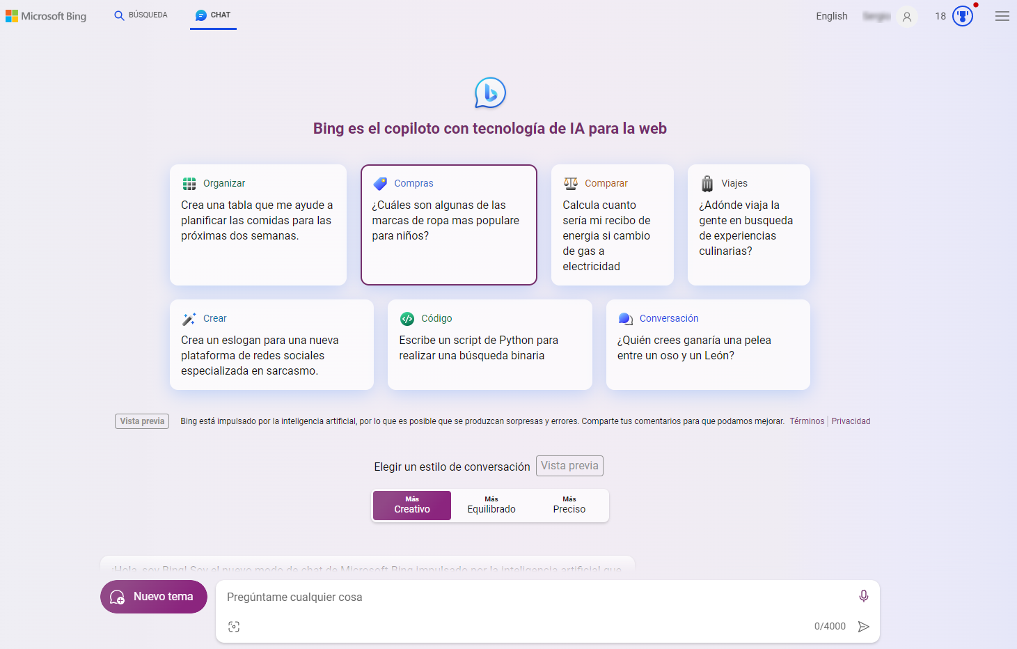Open the hamburger menu

(1002, 16)
